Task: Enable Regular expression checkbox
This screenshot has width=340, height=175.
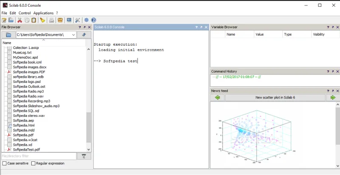Action: pyautogui.click(x=33, y=164)
